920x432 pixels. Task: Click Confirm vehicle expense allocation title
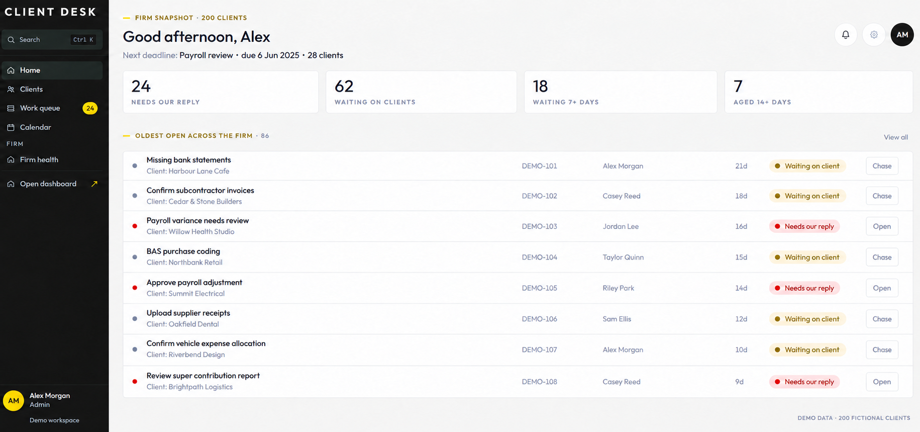coord(206,343)
